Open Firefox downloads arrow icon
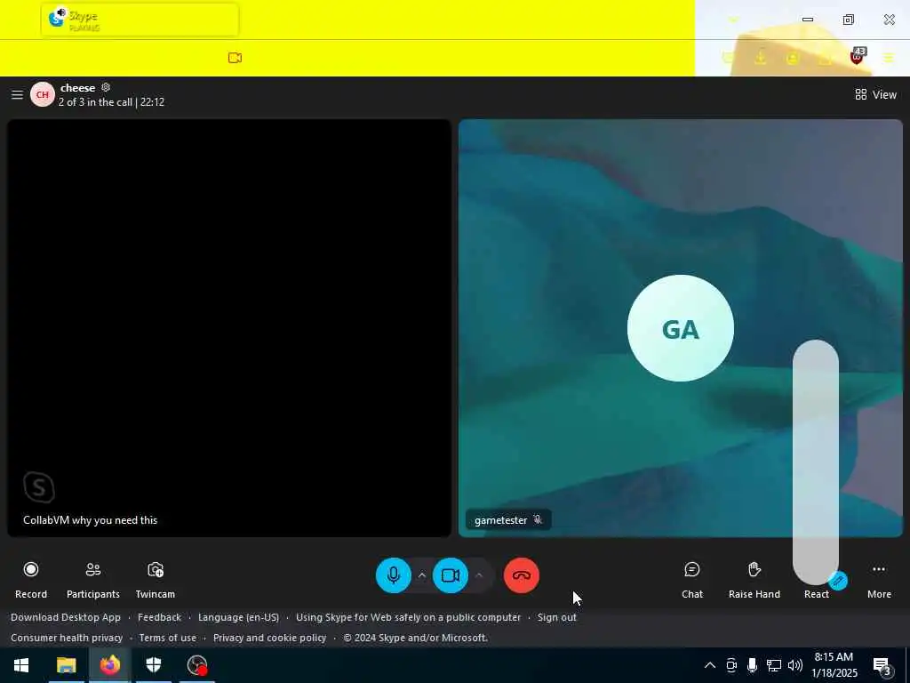 point(761,58)
